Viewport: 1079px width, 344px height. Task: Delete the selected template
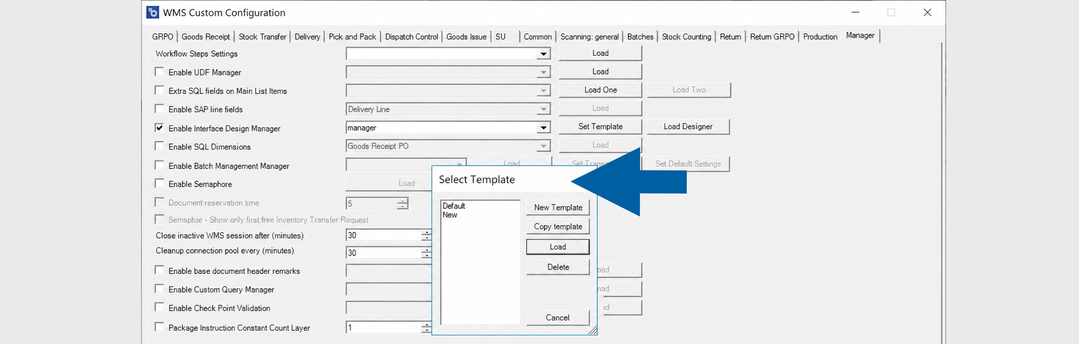[x=558, y=267]
